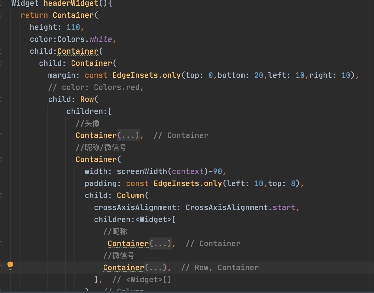This screenshot has height=293, width=374.
Task: Click const keyword on the margin line
Action: pos(96,75)
